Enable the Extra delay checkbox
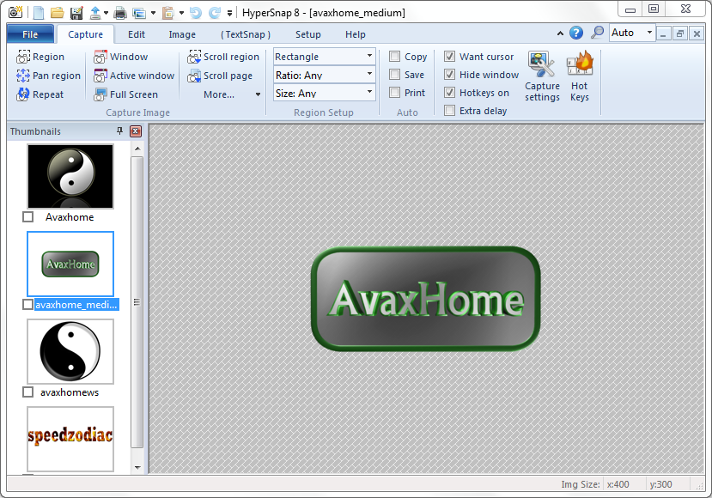 pos(449,111)
